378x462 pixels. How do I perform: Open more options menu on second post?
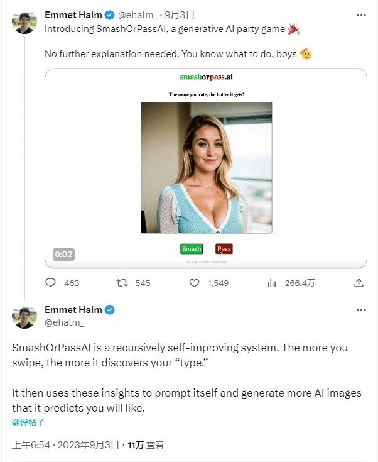[360, 310]
